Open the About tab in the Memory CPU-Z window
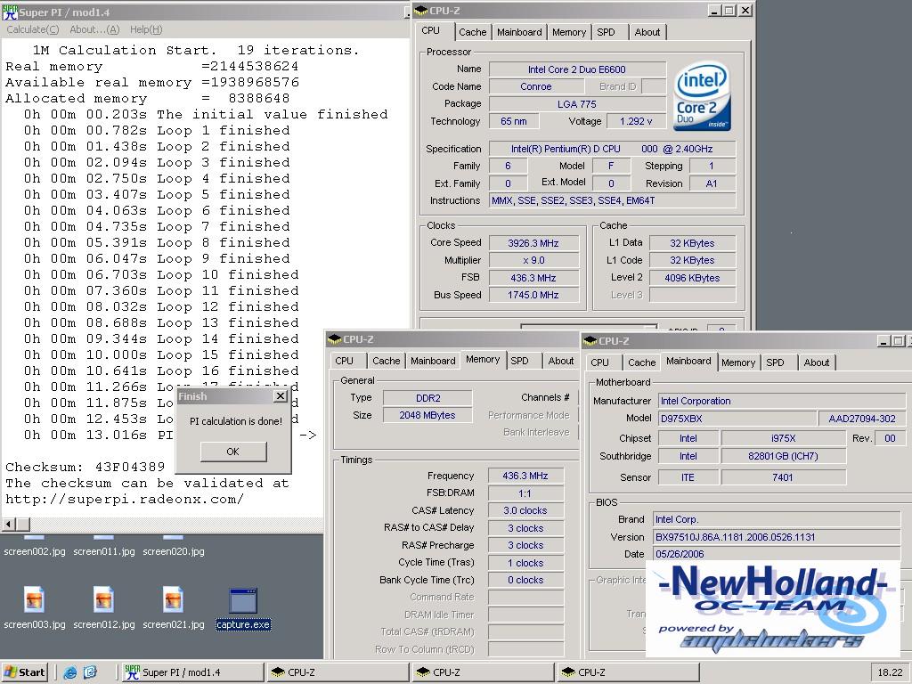The height and width of the screenshot is (684, 912). click(x=561, y=362)
